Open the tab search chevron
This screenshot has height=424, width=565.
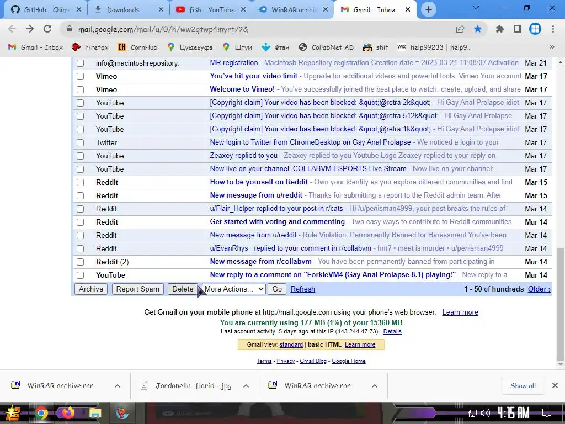[x=476, y=8]
